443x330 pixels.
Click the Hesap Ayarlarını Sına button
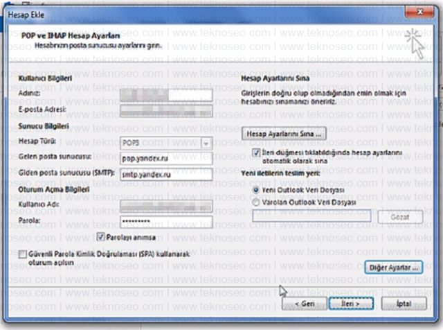tap(284, 134)
